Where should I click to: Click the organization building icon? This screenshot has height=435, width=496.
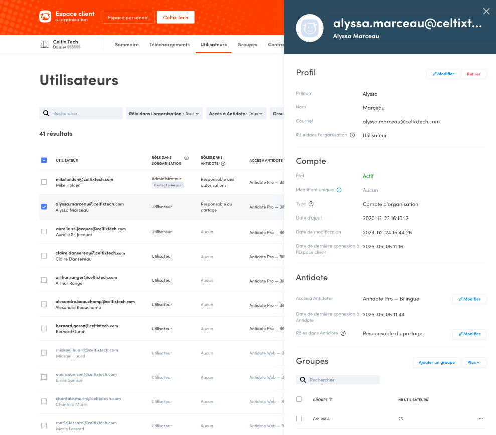(45, 45)
